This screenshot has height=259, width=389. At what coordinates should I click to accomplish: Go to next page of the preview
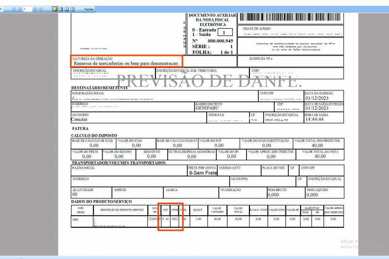(x=35, y=9)
